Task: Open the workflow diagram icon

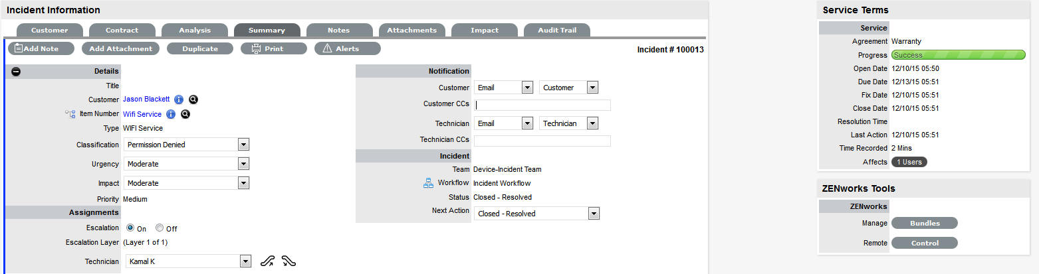Action: coord(428,183)
